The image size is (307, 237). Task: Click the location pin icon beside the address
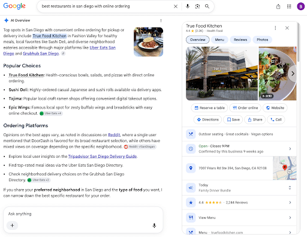[191, 168]
